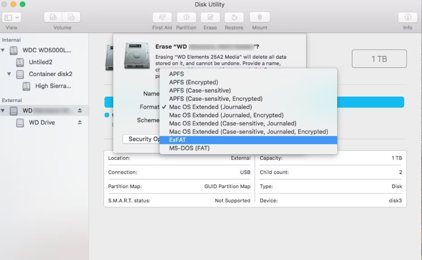The height and width of the screenshot is (260, 422).
Task: Open the Info inspector icon
Action: 408,17
